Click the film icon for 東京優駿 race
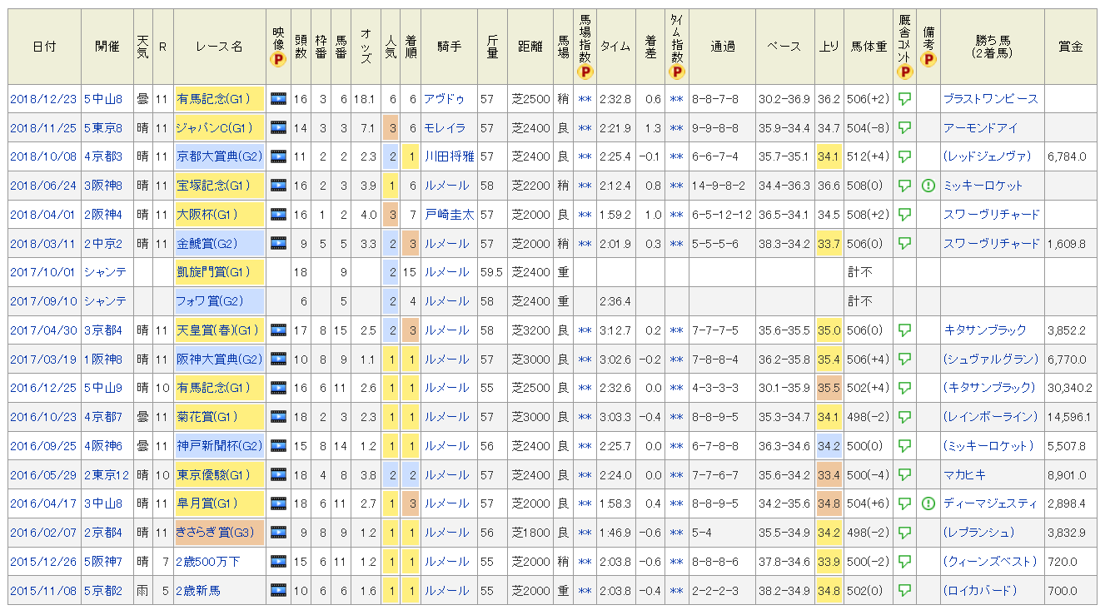The image size is (1110, 610). tap(278, 475)
